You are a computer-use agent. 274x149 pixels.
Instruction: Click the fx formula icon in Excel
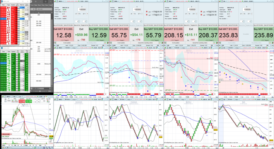point(35,9)
